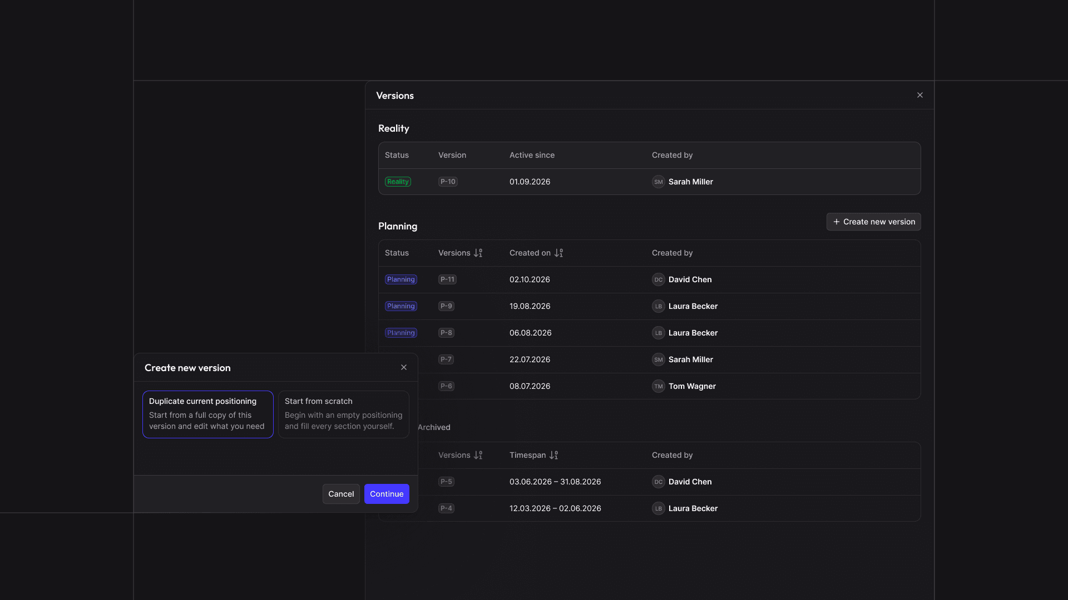Close the Create new version dialog
This screenshot has height=600, width=1068.
tap(404, 367)
